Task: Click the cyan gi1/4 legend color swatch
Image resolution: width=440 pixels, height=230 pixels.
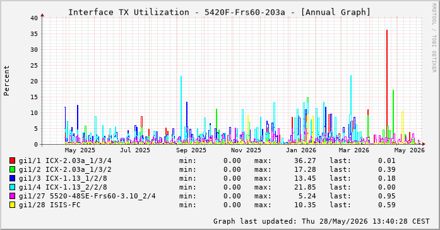Action: click(x=12, y=187)
